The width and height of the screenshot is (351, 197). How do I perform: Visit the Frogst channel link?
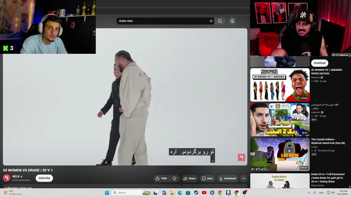pyautogui.click(x=314, y=147)
